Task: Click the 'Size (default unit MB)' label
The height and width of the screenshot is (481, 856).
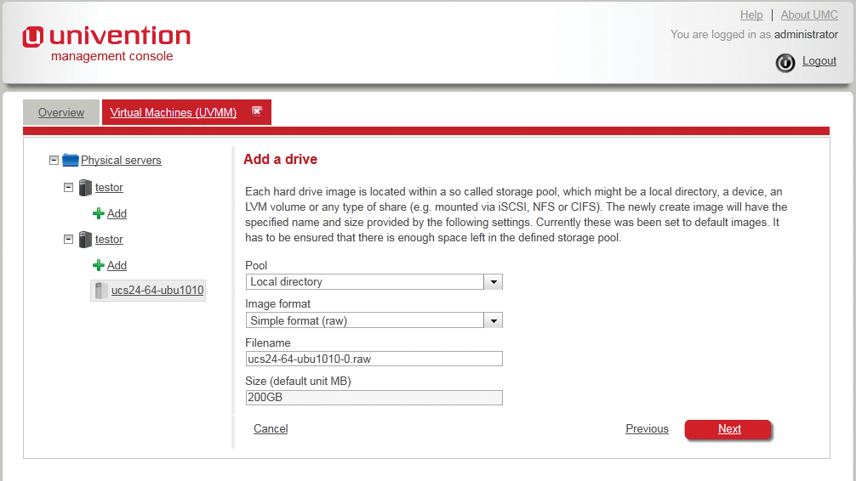Action: tap(298, 382)
